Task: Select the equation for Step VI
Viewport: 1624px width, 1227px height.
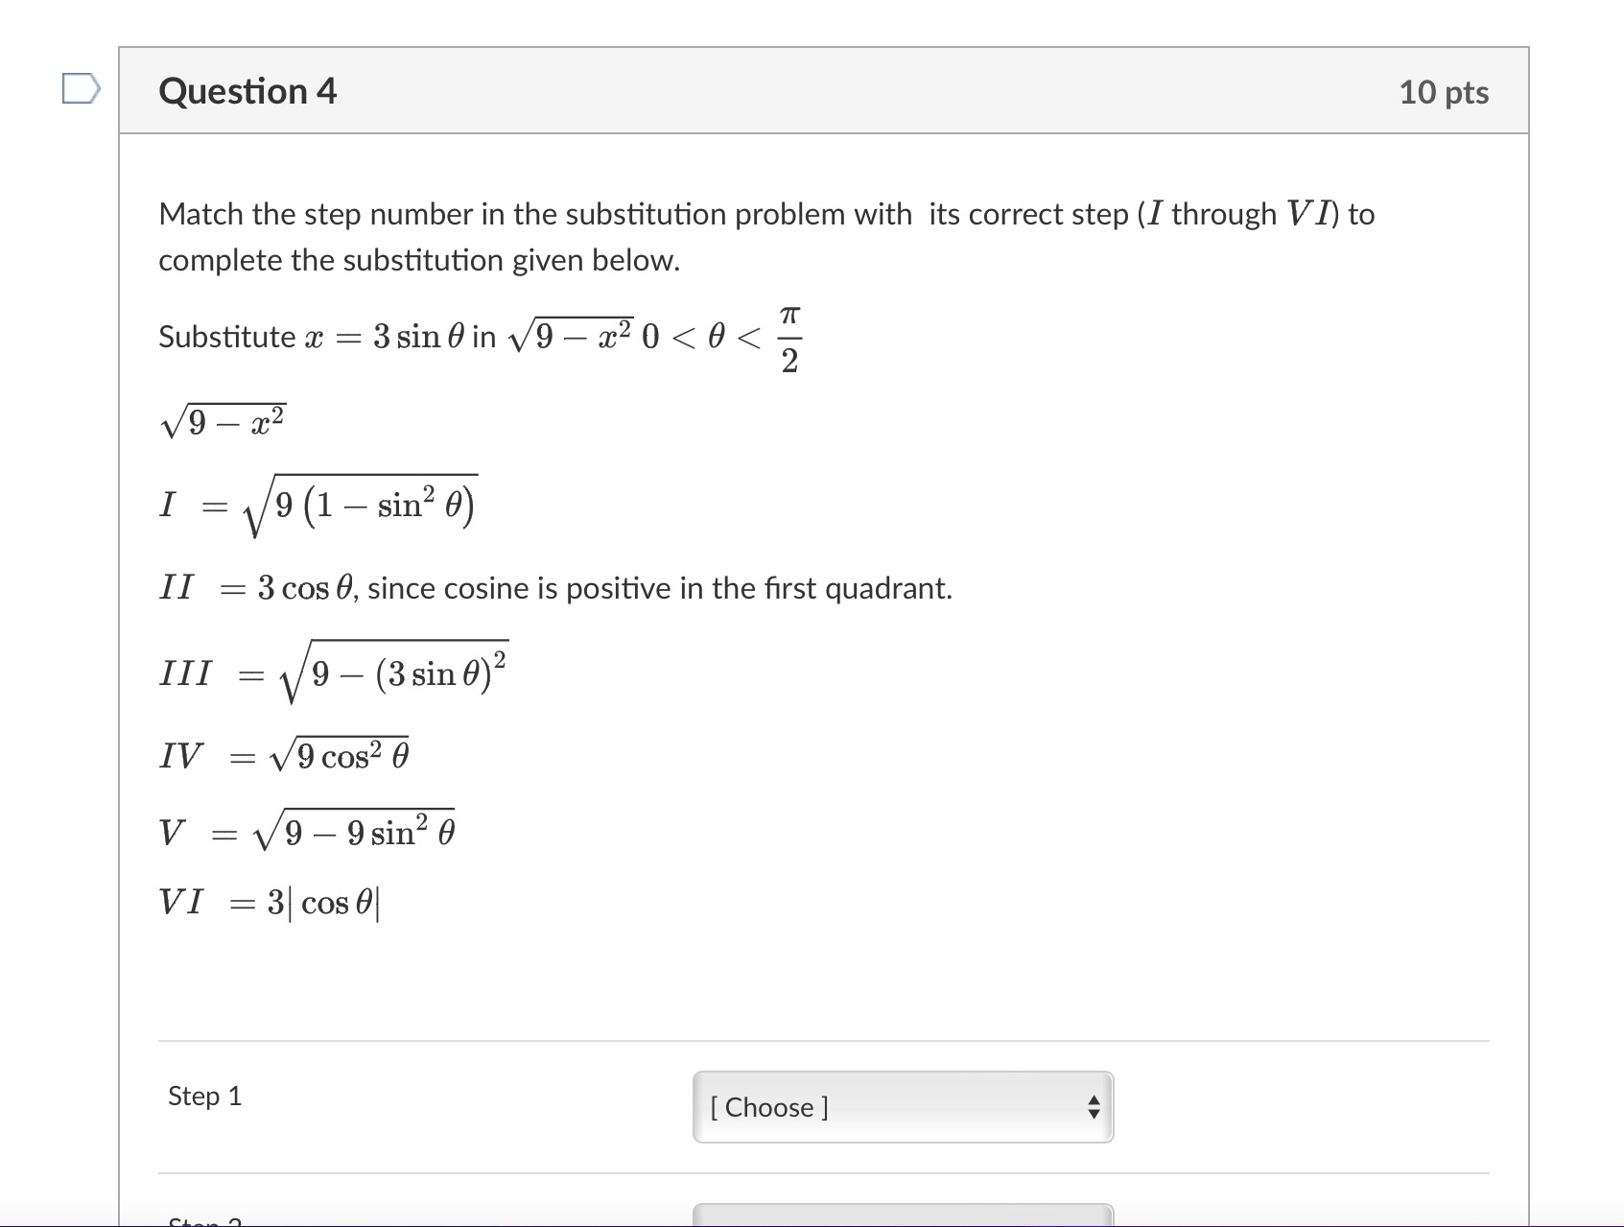Action: pyautogui.click(x=276, y=903)
